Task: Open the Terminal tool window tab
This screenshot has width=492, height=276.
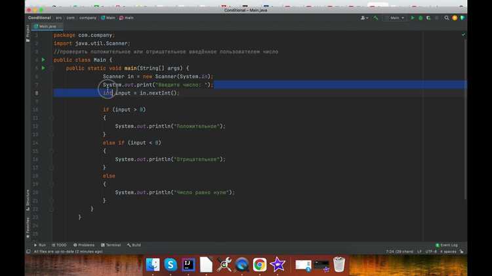Action: coord(111,245)
